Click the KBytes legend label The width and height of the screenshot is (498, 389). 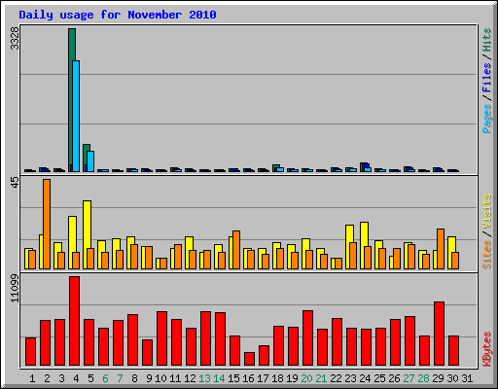click(x=487, y=349)
